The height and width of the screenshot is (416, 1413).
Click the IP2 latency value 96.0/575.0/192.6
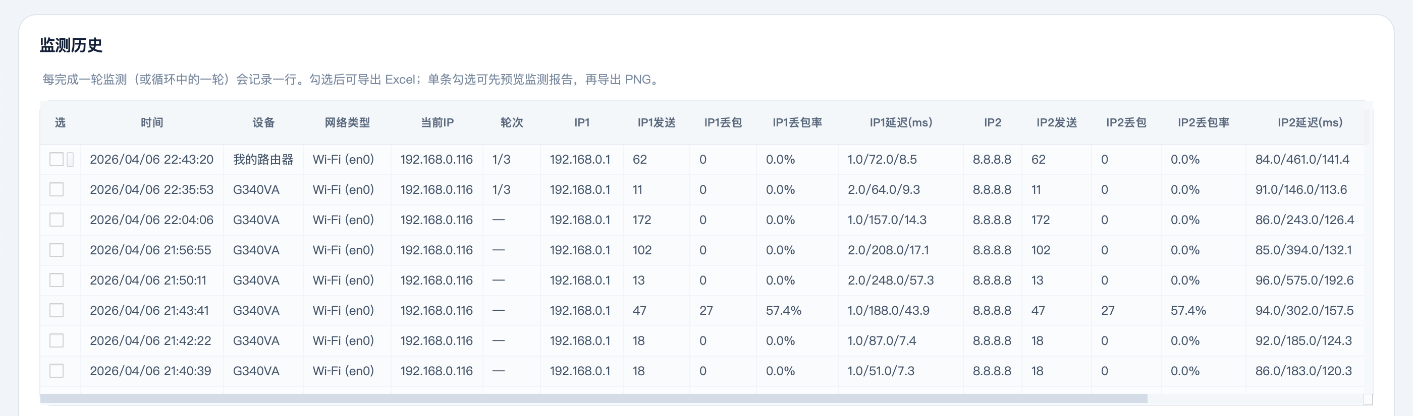click(x=1305, y=280)
